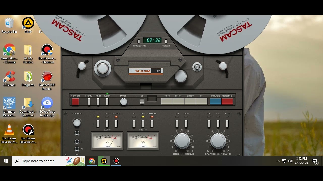Toggle the LOOP repeat switch

pyautogui.click(x=107, y=102)
